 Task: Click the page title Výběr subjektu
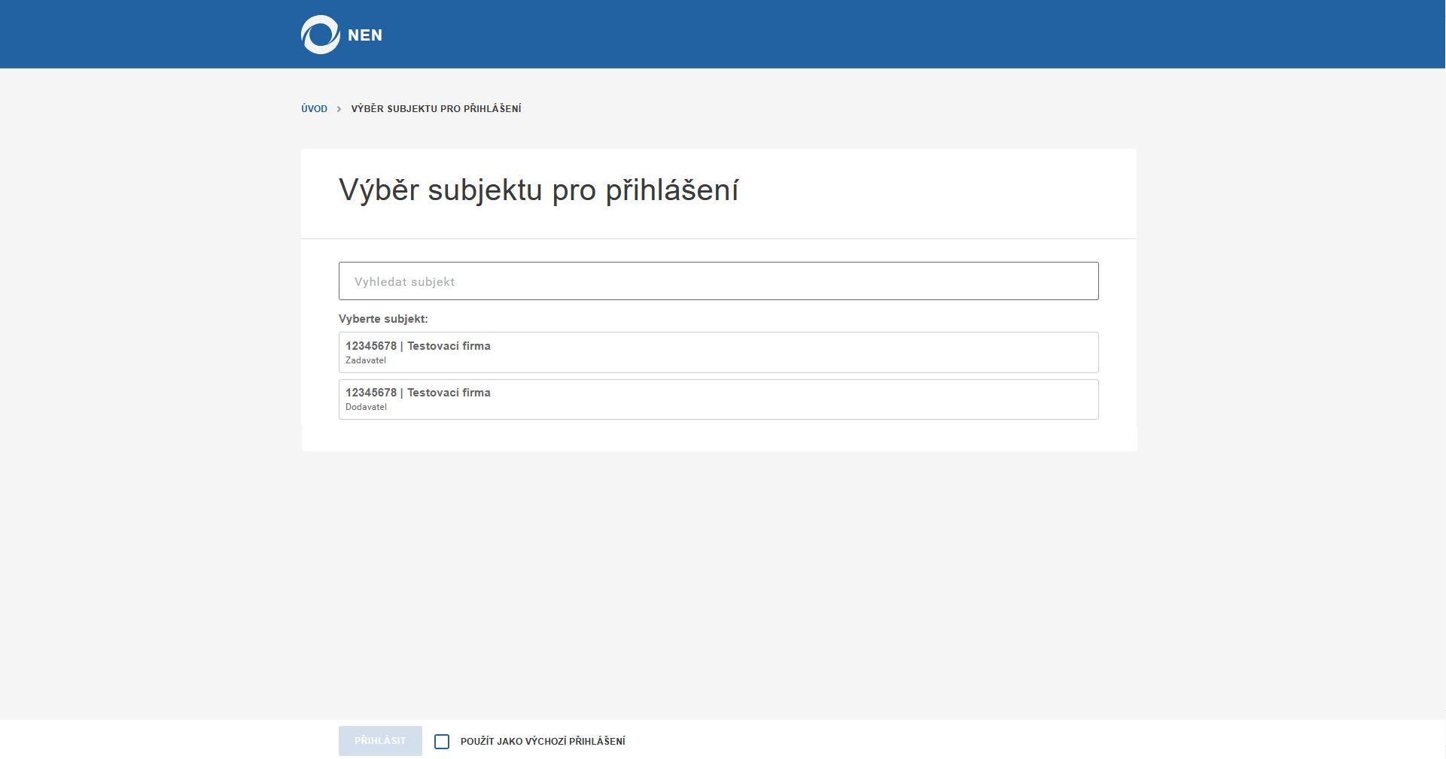(x=538, y=190)
